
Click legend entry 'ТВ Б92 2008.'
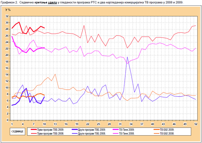pos(164,134)
